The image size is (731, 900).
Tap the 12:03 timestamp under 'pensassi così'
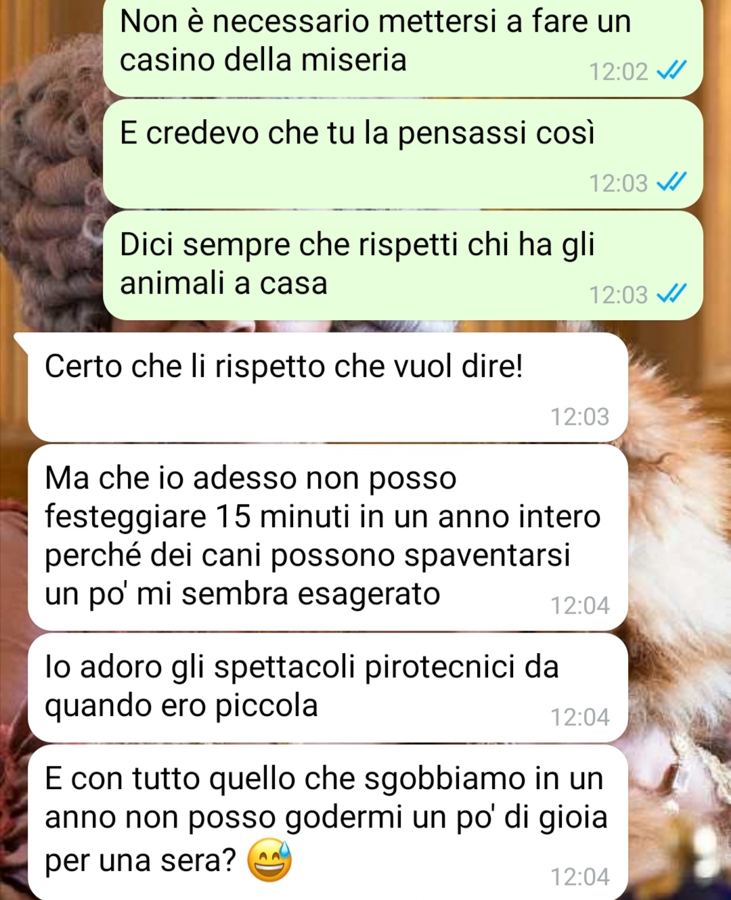coord(619,183)
